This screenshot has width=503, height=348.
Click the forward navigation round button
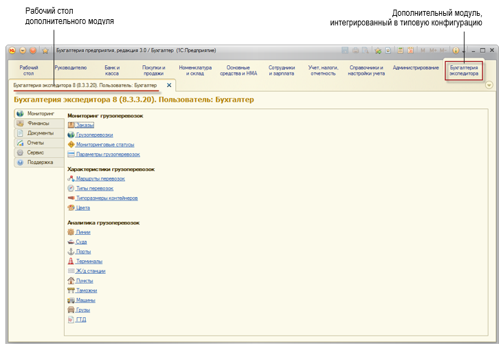tap(33, 51)
